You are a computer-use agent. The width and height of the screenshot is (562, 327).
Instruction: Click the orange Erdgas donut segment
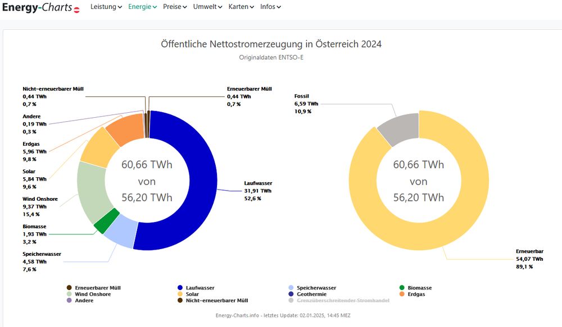126,128
